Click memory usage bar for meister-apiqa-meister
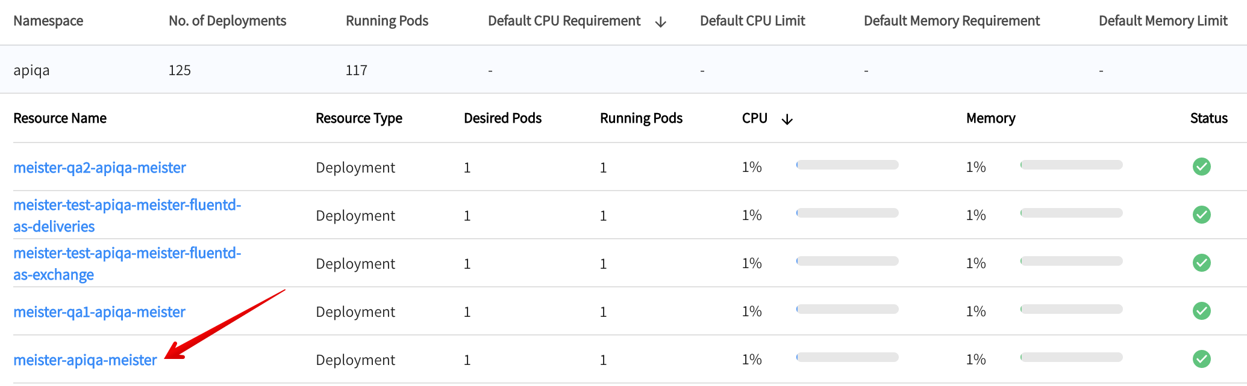 (1071, 357)
